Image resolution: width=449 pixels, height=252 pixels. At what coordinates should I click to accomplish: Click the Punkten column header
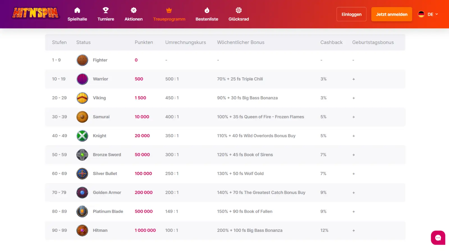click(144, 42)
